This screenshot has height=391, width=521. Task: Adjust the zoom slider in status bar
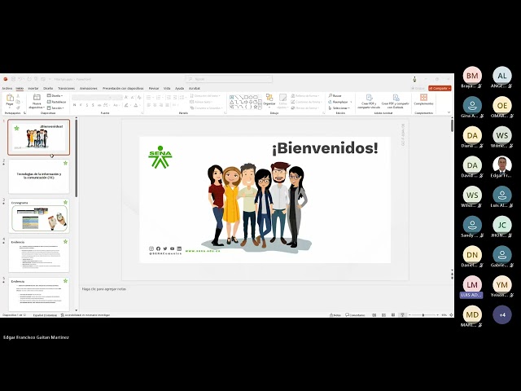(x=423, y=315)
